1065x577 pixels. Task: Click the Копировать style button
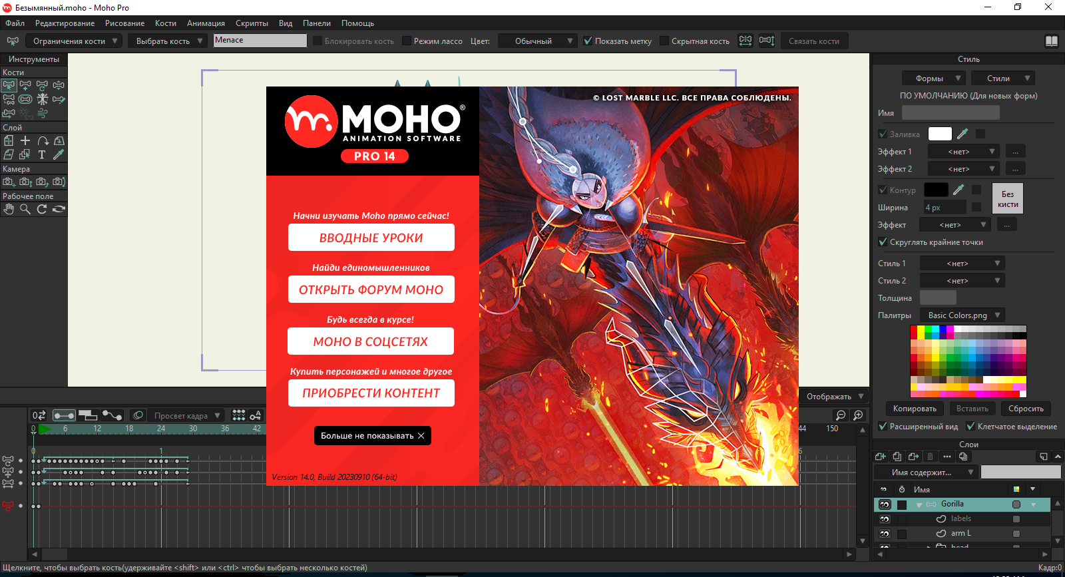pyautogui.click(x=915, y=409)
